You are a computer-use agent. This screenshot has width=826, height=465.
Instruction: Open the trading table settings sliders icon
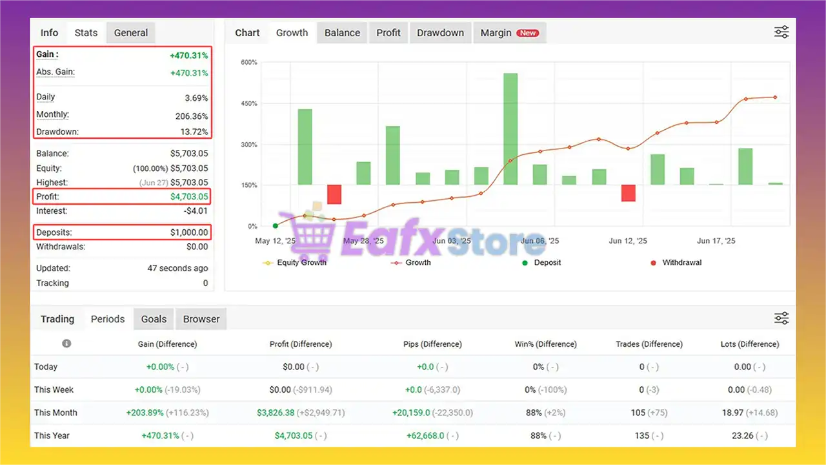pos(781,318)
